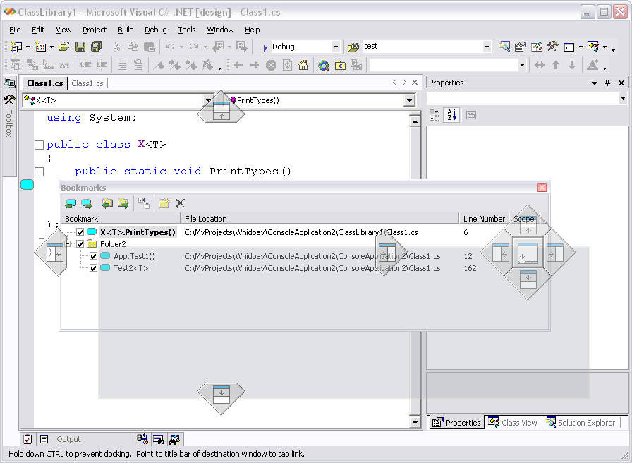This screenshot has height=463, width=632.
Task: Uncheck the X<T>.PrintTypes() bookmark checkbox
Action: click(80, 232)
